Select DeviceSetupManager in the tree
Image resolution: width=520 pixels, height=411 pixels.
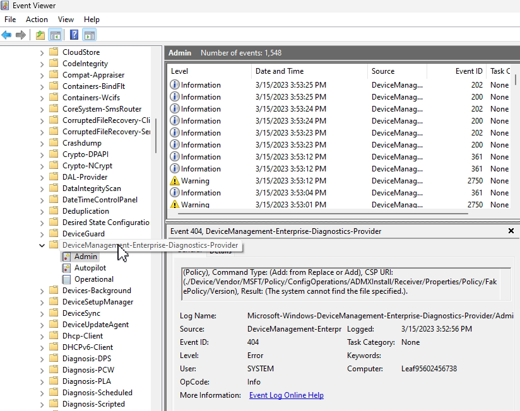tap(98, 302)
